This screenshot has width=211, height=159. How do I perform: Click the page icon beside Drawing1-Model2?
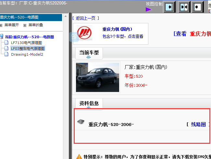point(6,54)
